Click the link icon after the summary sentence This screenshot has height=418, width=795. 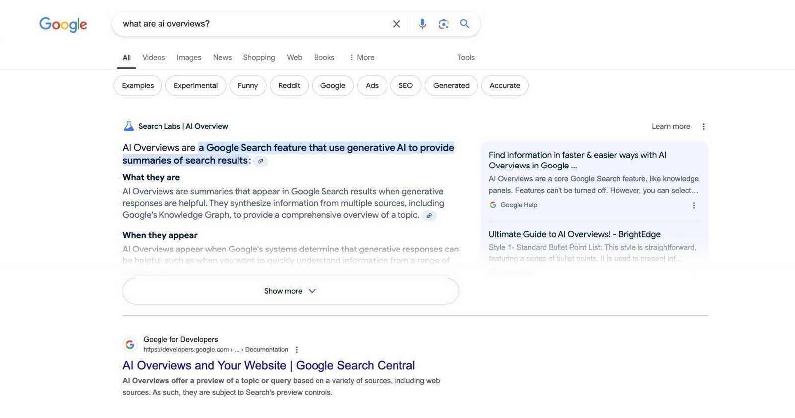click(260, 161)
